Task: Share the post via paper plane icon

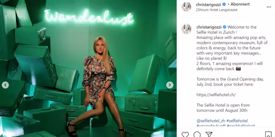Action: pos(209,134)
